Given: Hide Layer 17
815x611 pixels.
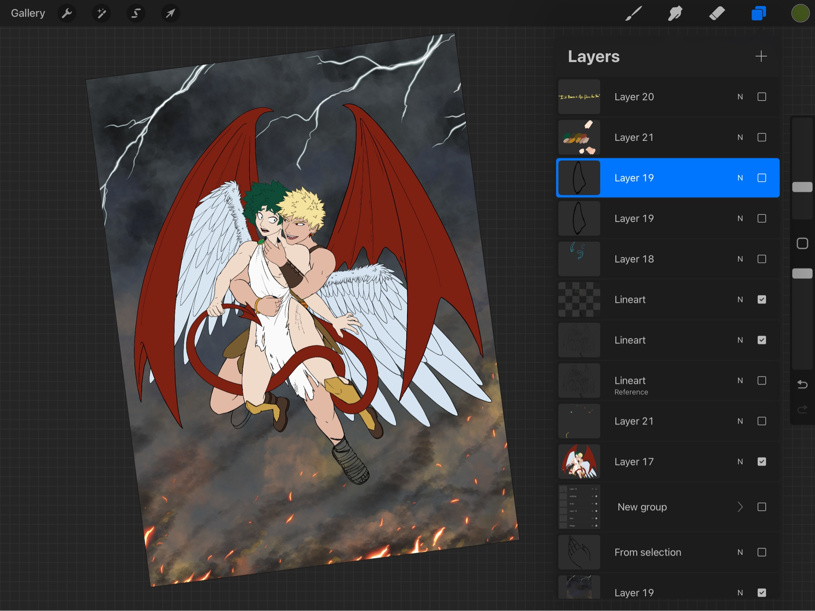Looking at the screenshot, I should click(762, 462).
